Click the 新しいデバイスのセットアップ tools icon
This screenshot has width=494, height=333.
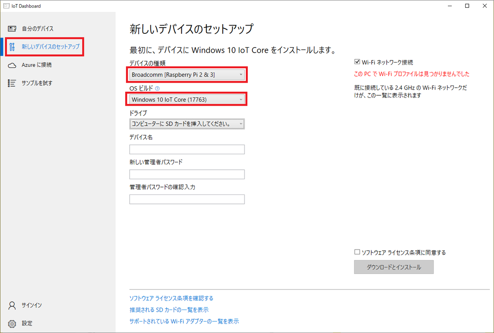pyautogui.click(x=12, y=47)
